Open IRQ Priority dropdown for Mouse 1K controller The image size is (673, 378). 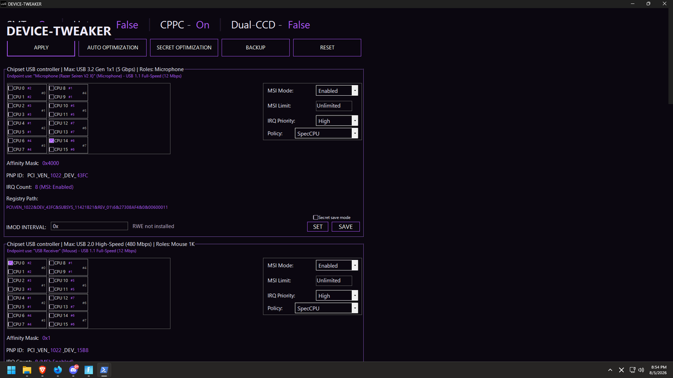337,295
